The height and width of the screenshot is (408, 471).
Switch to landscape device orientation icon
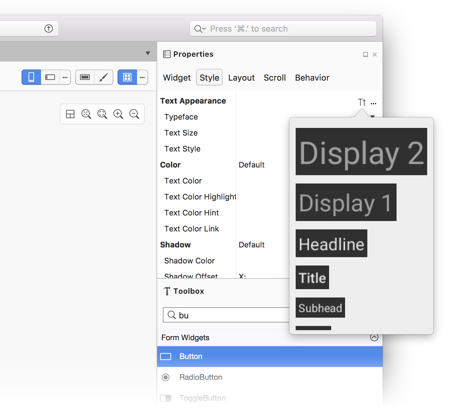click(x=50, y=77)
